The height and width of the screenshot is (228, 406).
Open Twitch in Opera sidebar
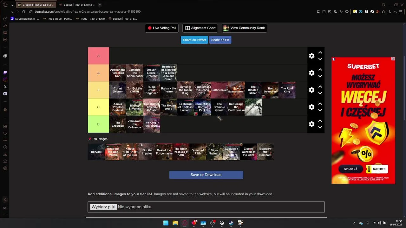pyautogui.click(x=5, y=73)
